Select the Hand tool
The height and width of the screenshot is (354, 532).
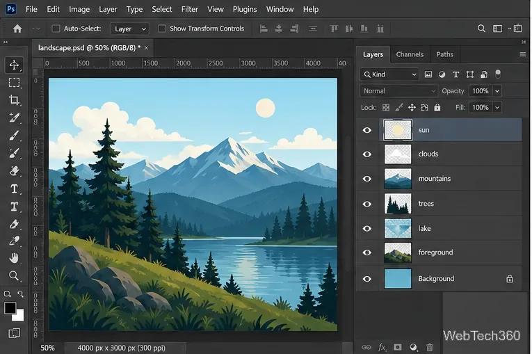coord(14,258)
